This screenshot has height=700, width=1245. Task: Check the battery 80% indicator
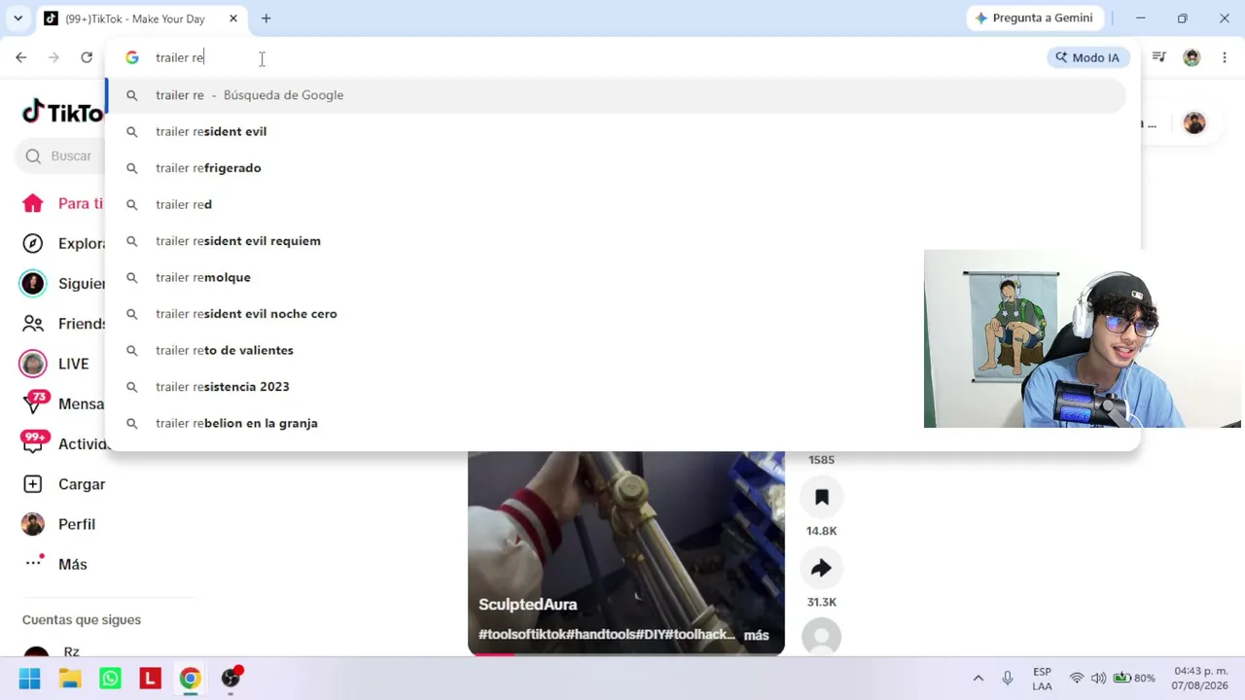point(1134,678)
